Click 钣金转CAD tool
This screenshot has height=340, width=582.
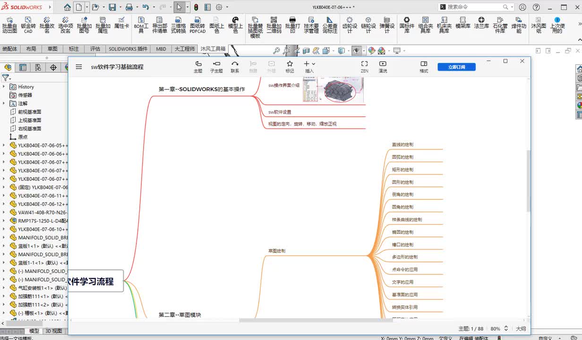pos(28,25)
